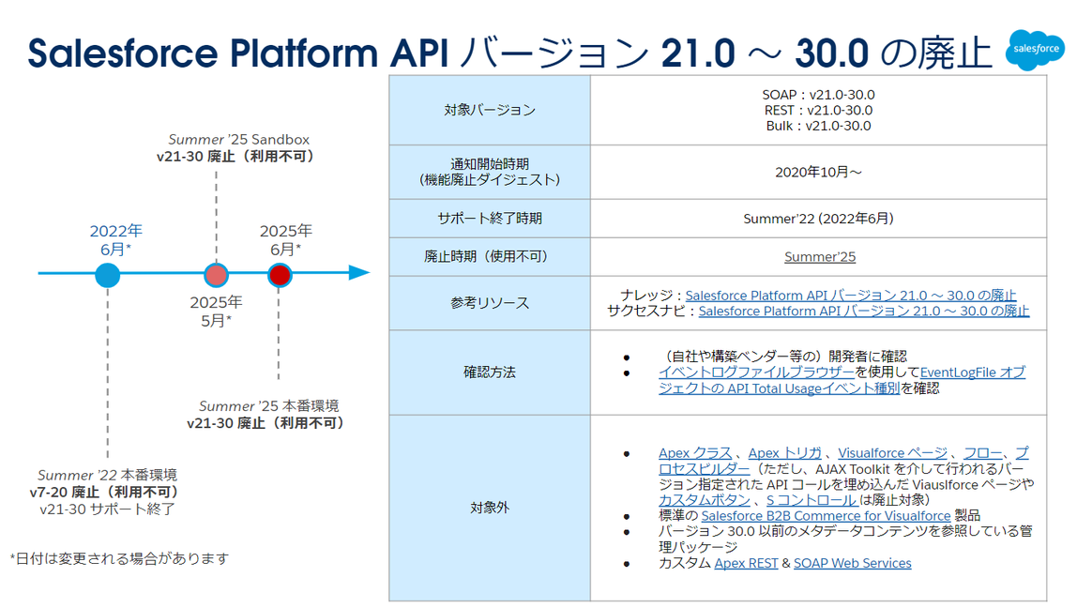Click the 確認方法 header cell
The width and height of the screenshot is (1077, 608).
tap(490, 372)
